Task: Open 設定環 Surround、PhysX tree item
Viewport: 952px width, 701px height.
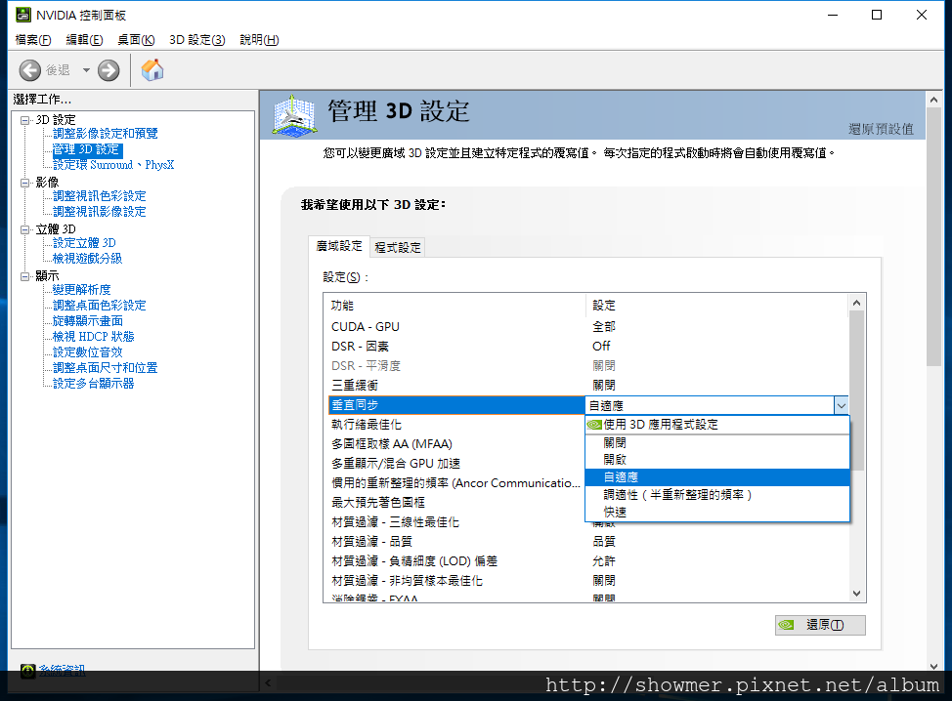Action: (113, 165)
